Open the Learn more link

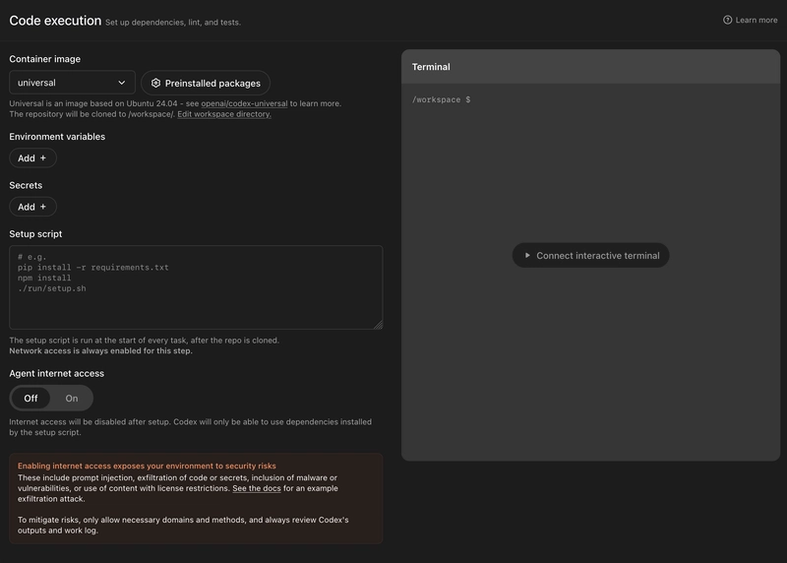[757, 20]
